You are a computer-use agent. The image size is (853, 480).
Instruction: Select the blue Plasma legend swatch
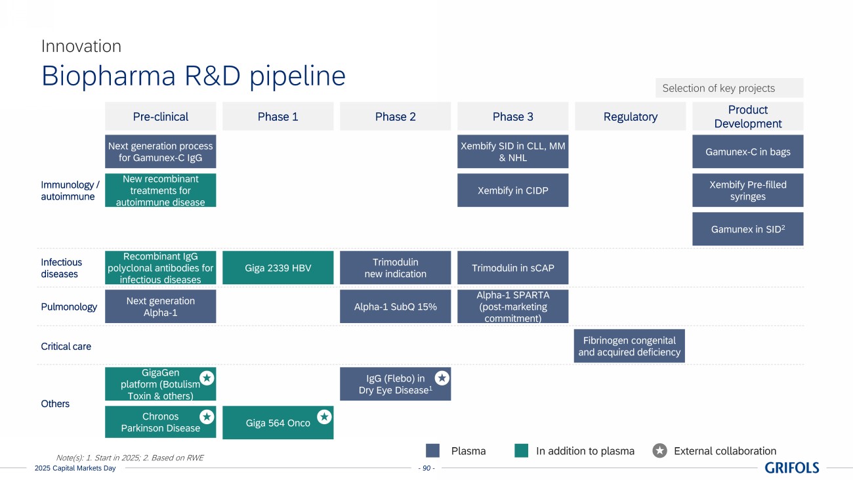click(x=432, y=450)
